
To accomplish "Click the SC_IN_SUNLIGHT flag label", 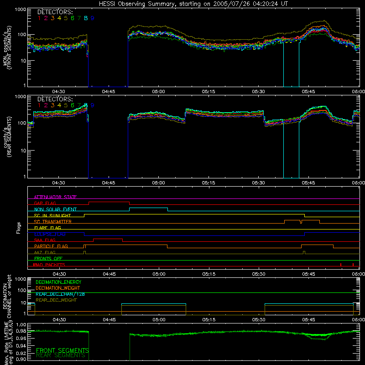I will pos(52,215).
